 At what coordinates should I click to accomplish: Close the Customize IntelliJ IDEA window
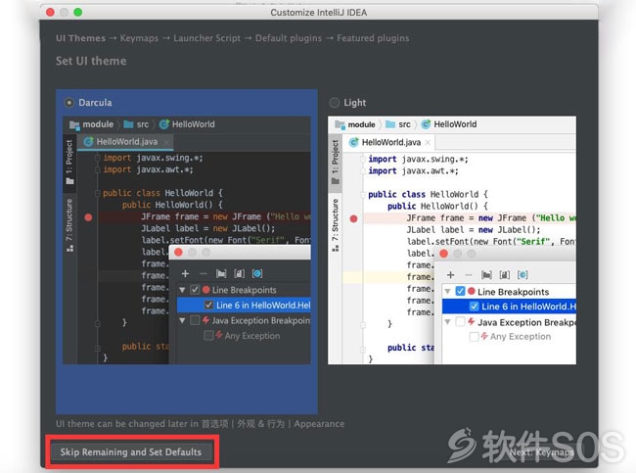pyautogui.click(x=50, y=12)
